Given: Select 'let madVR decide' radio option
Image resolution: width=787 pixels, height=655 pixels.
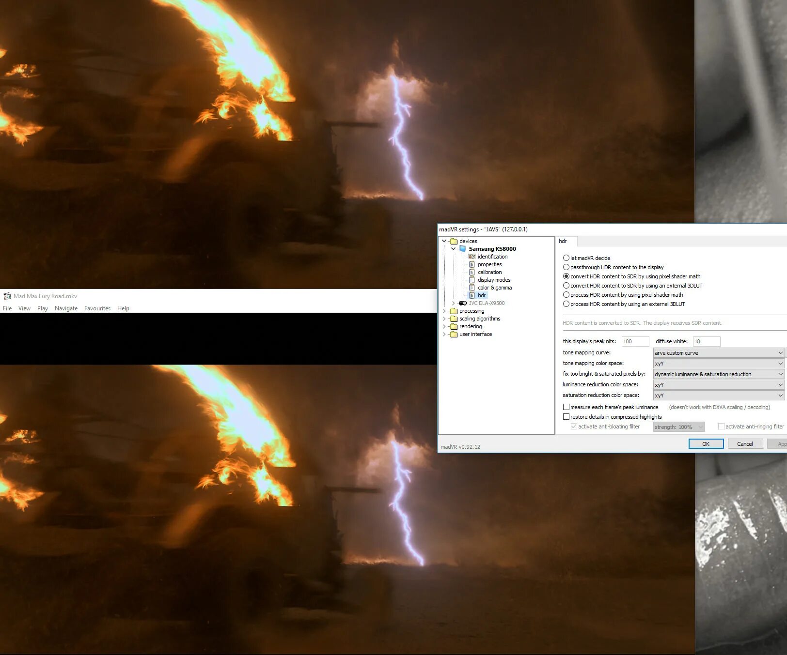Looking at the screenshot, I should tap(566, 258).
